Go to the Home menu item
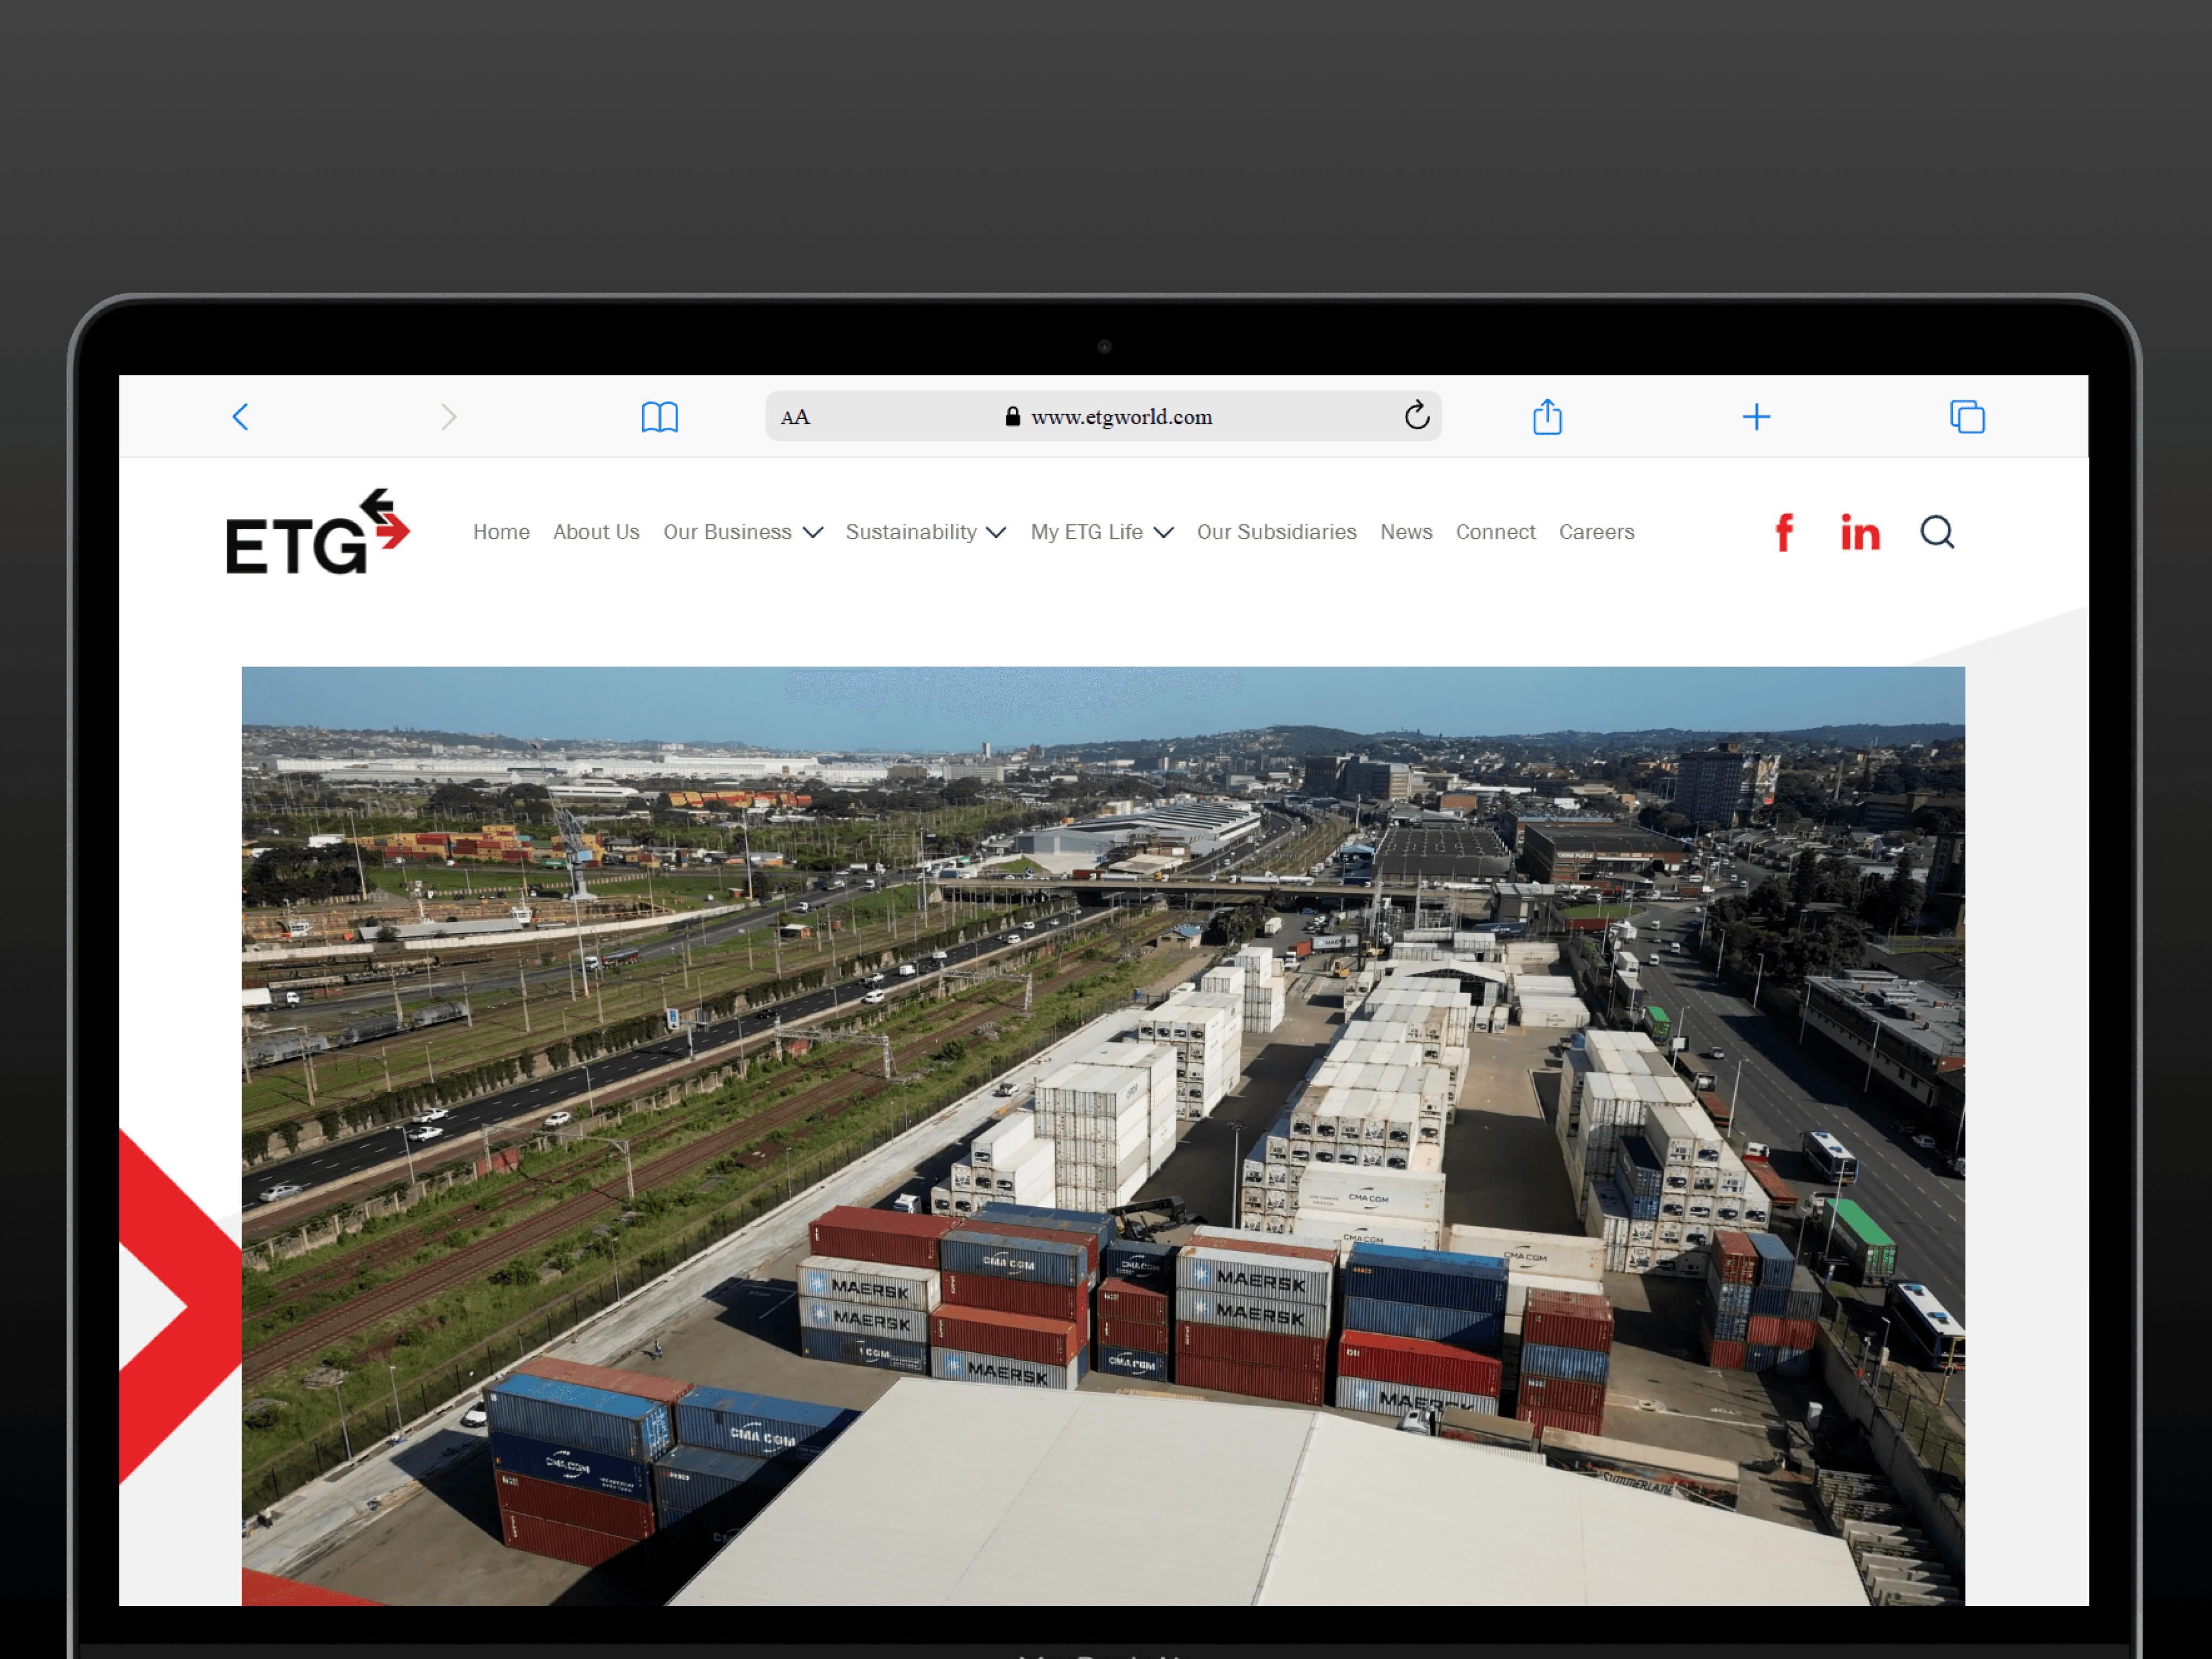This screenshot has width=2212, height=1659. 501,532
